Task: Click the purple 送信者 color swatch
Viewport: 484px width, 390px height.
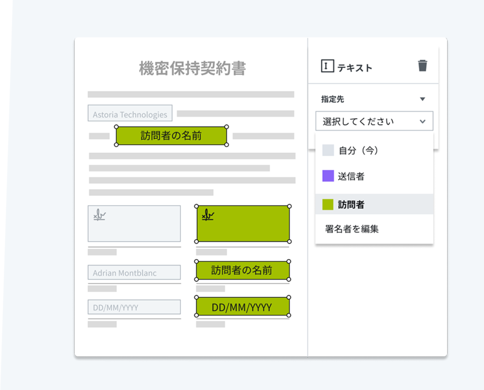Action: tap(328, 176)
